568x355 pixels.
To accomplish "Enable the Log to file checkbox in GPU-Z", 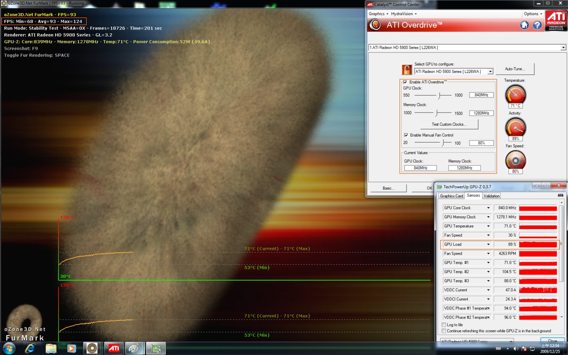I will pos(444,325).
